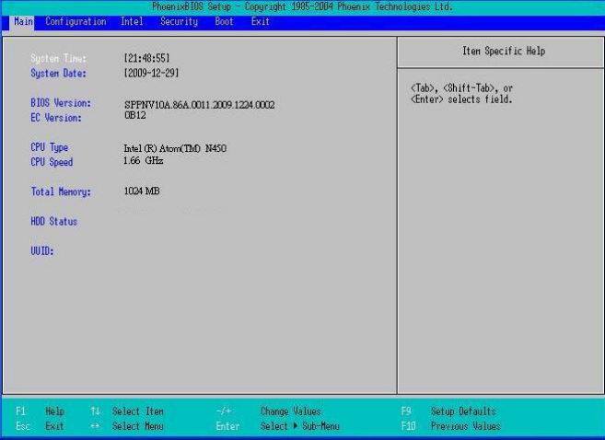Click the Item Specific Help heading
This screenshot has width=605, height=440.
coord(504,51)
